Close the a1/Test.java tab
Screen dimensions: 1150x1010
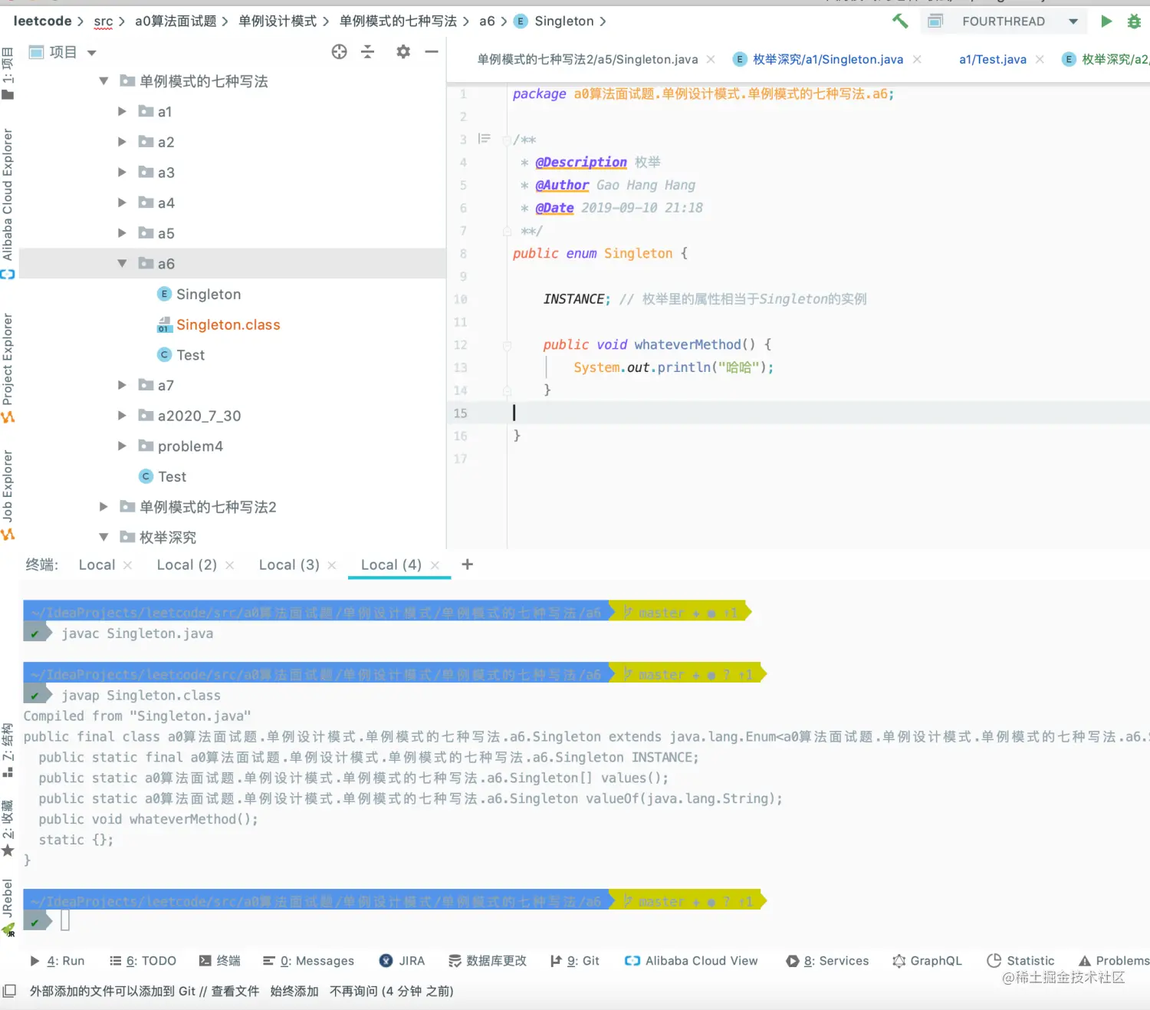(1040, 59)
